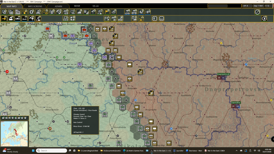Viewport: 274px width, 154px height.
Task: Toggle the 'It' minimap filter
Action: [22, 118]
